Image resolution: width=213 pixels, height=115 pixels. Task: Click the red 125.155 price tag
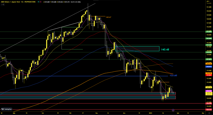coord(209,110)
